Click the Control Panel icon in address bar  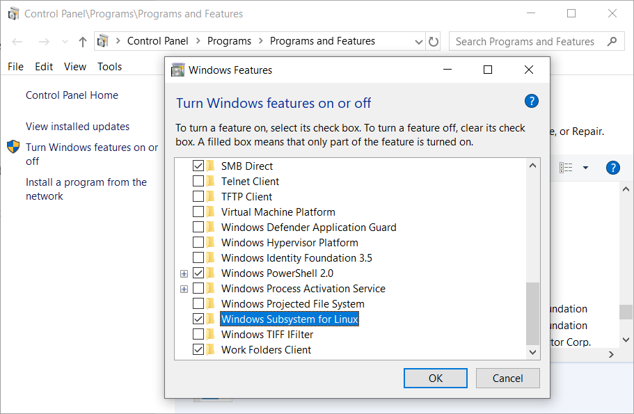point(103,41)
